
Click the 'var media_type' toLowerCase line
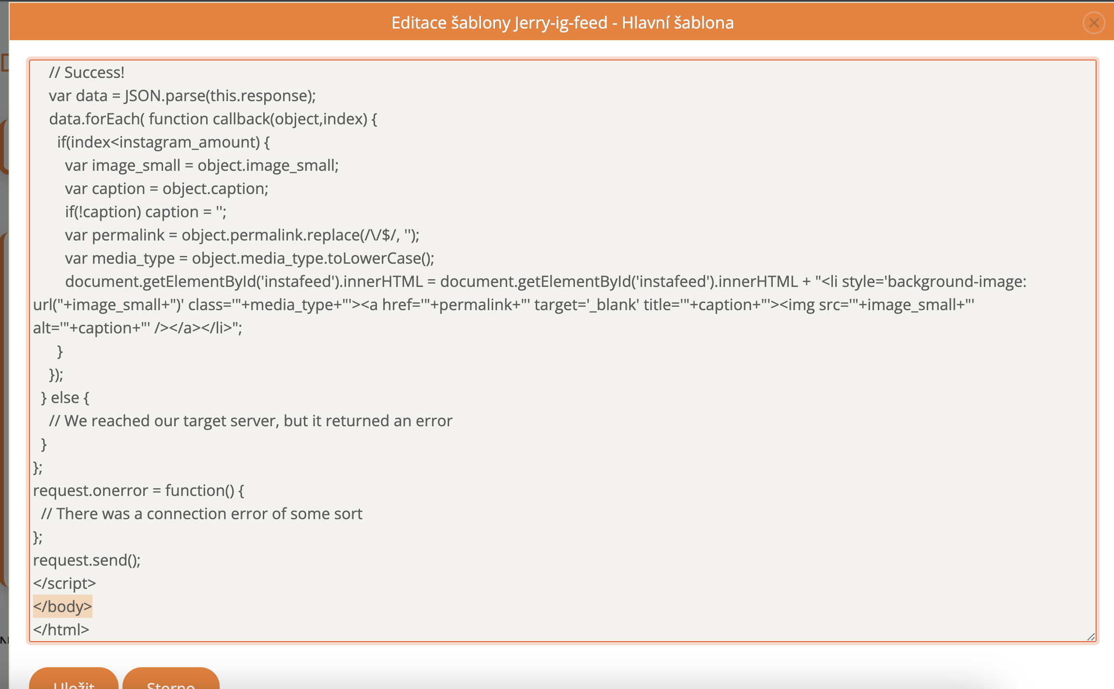pos(249,258)
